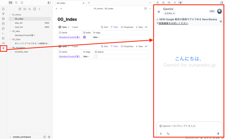Click the checklist ribbon icon
The image size is (225, 139).
[3, 38]
